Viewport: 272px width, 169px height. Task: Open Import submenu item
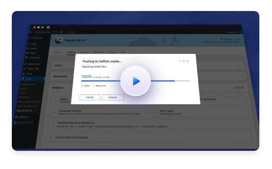(x=23, y=89)
